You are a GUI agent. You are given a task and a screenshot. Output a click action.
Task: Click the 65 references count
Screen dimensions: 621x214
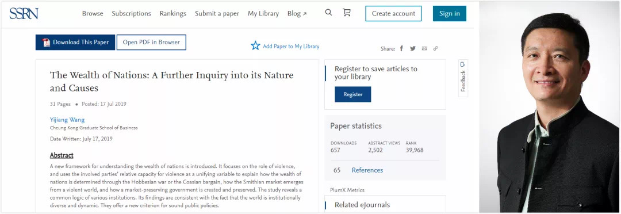point(337,170)
